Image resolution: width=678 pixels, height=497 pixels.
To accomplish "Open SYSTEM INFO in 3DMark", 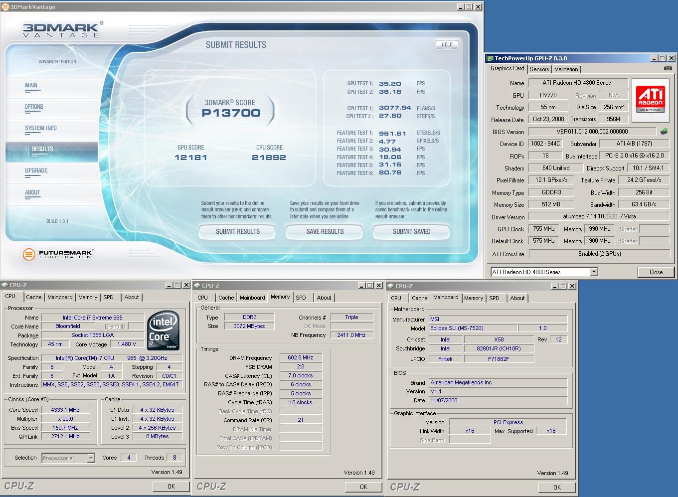I will click(41, 128).
